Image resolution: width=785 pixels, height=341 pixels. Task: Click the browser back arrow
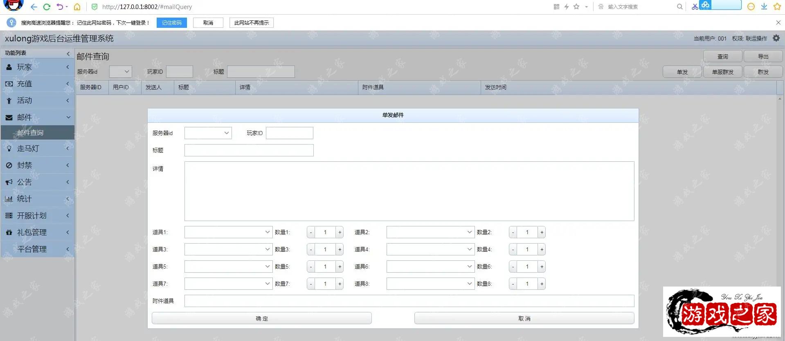(34, 7)
